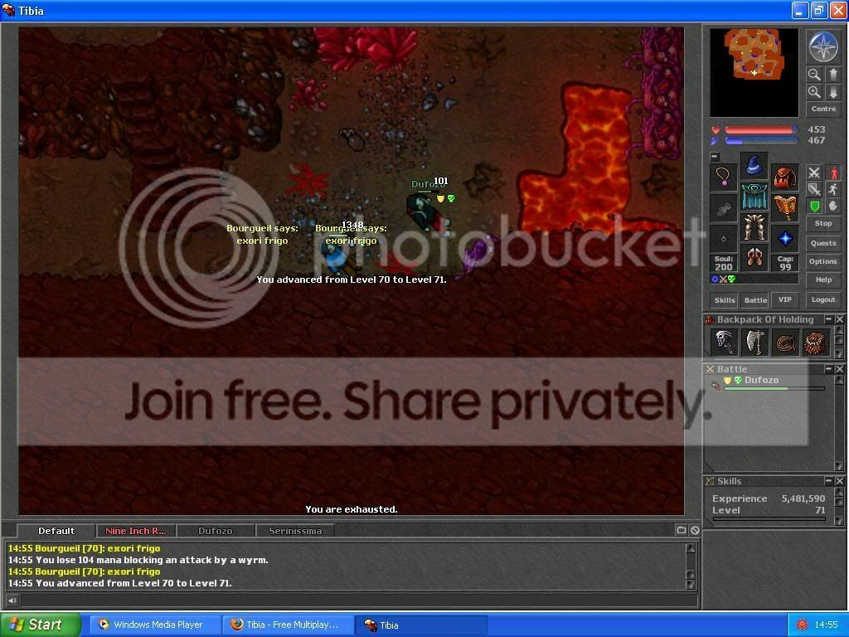Move minimap one floor down

coord(833,92)
